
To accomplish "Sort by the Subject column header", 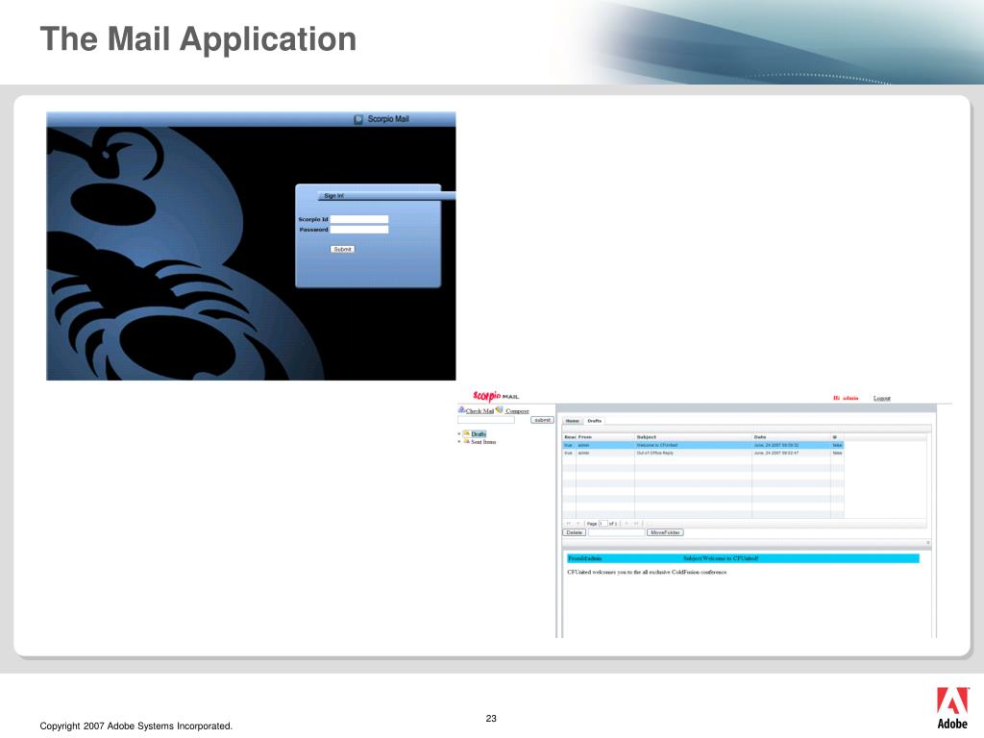I will 693,437.
